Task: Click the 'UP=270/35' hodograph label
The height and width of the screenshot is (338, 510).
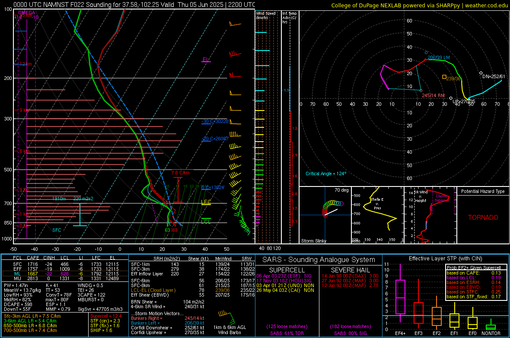Action: (464, 101)
